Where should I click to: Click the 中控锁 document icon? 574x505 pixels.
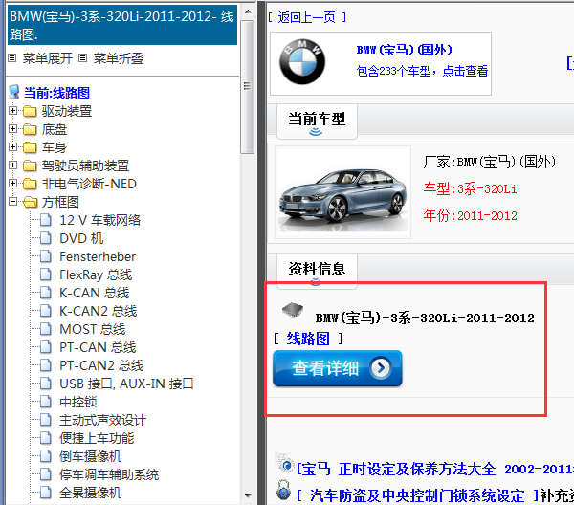(45, 402)
